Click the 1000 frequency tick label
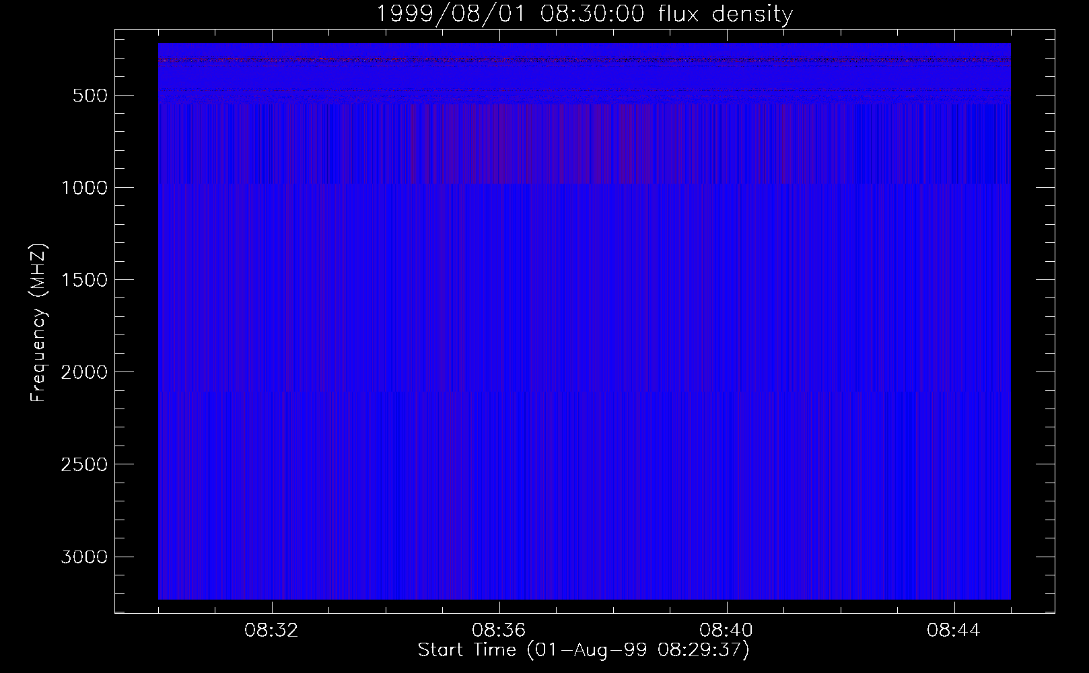The width and height of the screenshot is (1089, 673). (x=84, y=188)
